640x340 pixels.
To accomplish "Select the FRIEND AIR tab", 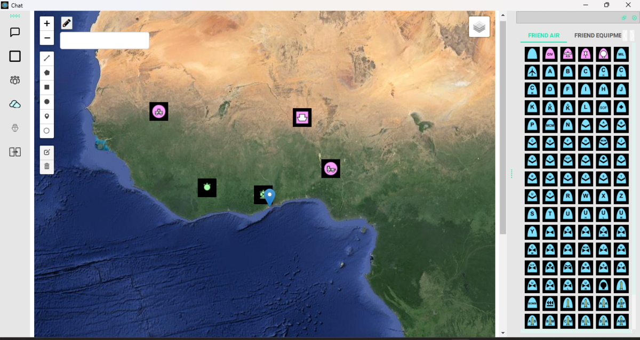I will click(543, 36).
